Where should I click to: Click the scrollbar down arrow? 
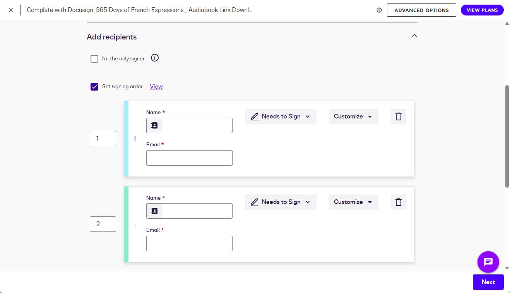[507, 268]
